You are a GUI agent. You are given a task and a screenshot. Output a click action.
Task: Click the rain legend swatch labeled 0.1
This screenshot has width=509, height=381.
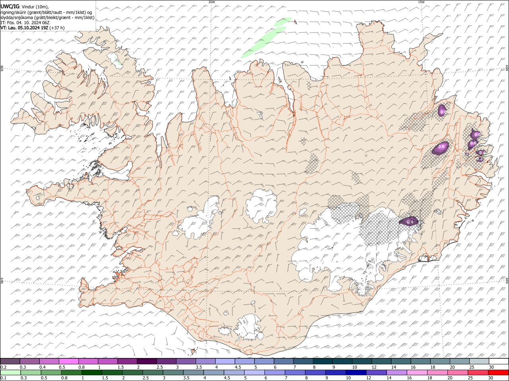coord(10,372)
